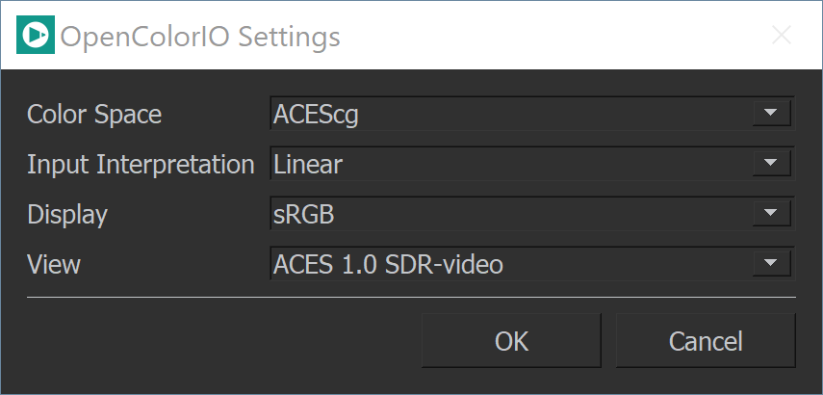823x395 pixels.
Task: Click the Input Interpretation label text
Action: (141, 165)
